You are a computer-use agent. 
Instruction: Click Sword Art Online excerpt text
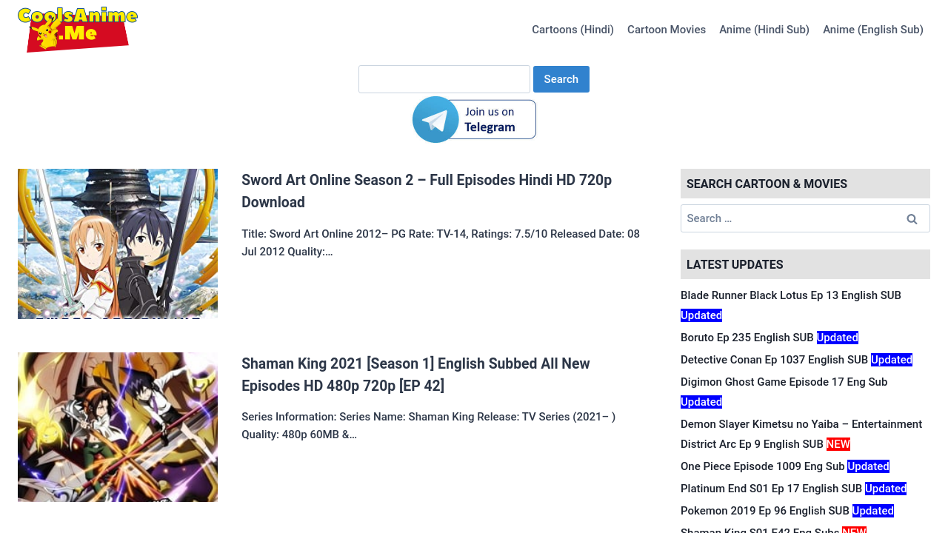441,243
